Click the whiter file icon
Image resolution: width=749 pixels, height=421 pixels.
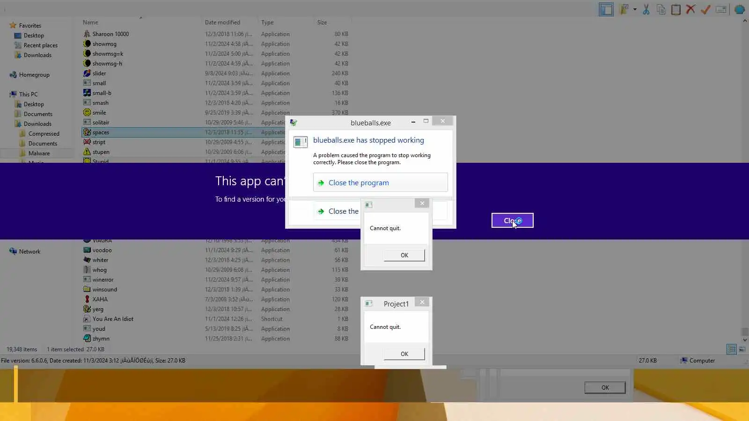[87, 260]
